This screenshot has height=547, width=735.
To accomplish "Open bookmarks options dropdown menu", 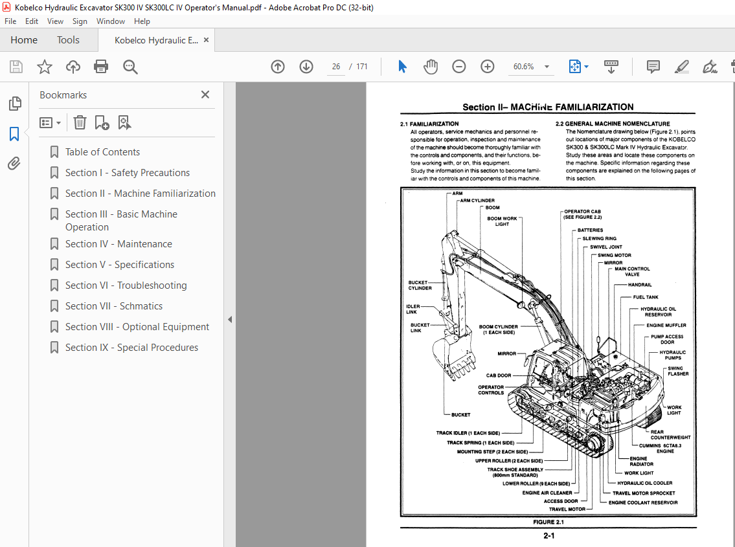I will pos(50,123).
